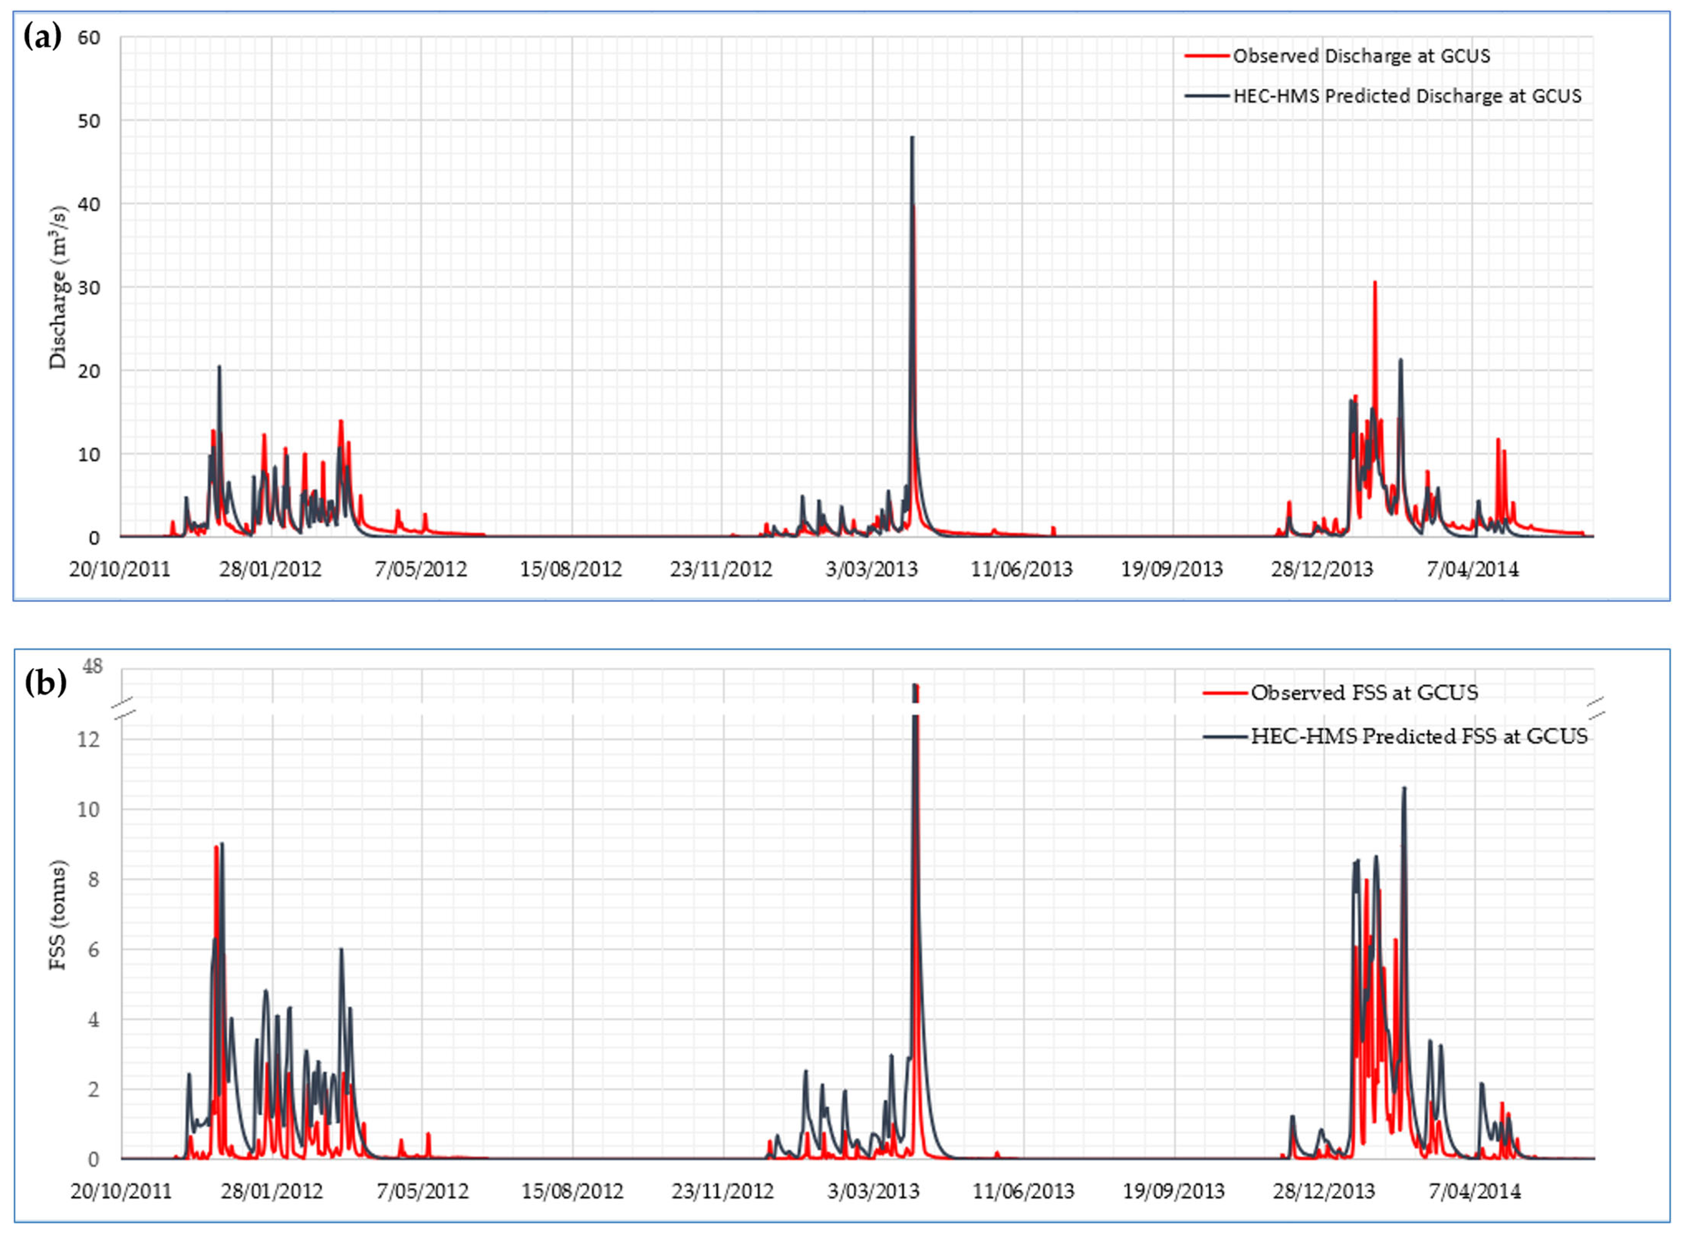Click 3/03/2013 date label in top chart
This screenshot has width=1683, height=1236.
coord(871,569)
